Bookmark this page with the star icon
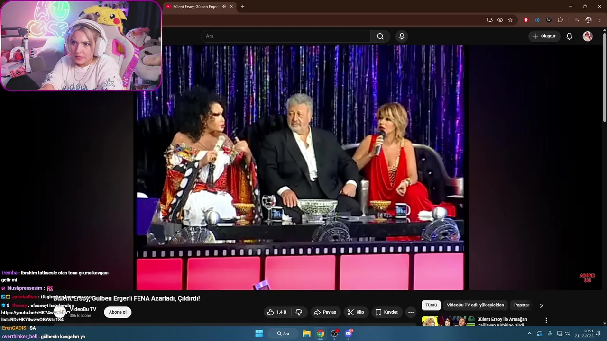Image resolution: width=607 pixels, height=341 pixels. point(510,20)
